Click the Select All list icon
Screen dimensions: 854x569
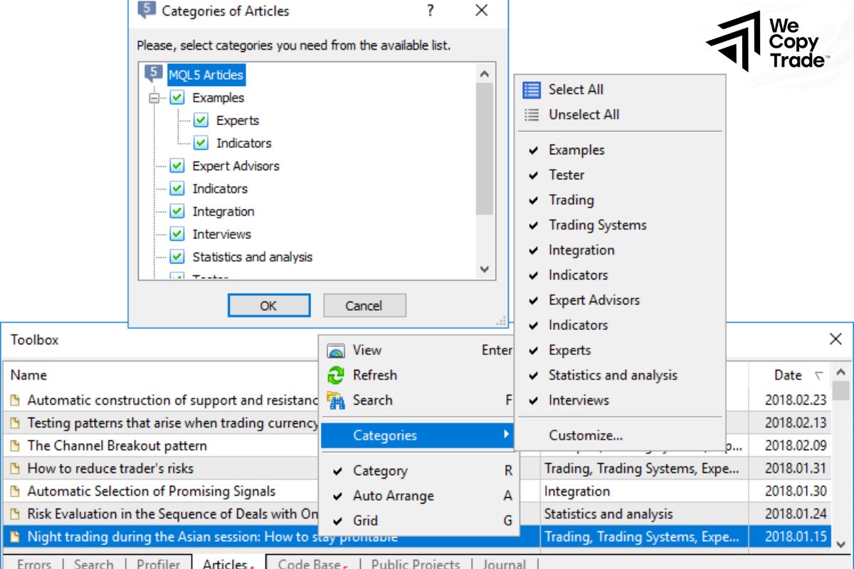tap(532, 90)
